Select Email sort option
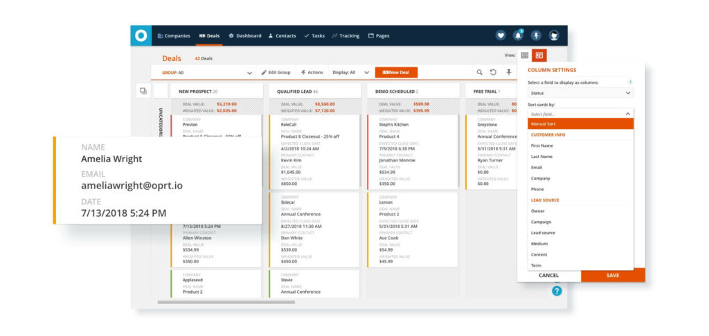The height and width of the screenshot is (336, 709). [581, 168]
